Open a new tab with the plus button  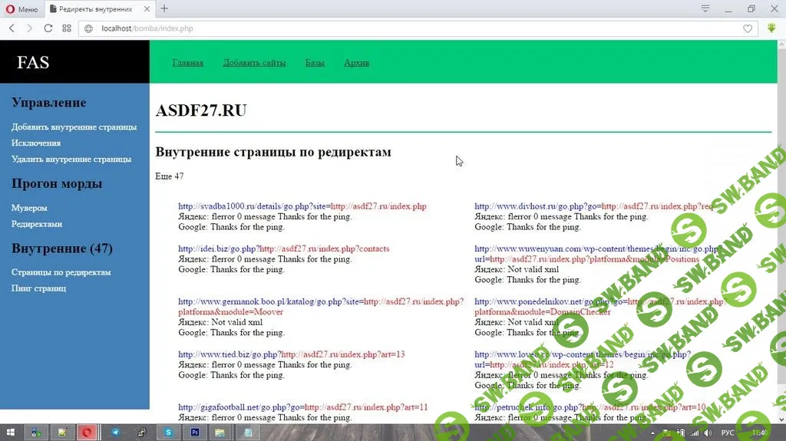tap(164, 8)
